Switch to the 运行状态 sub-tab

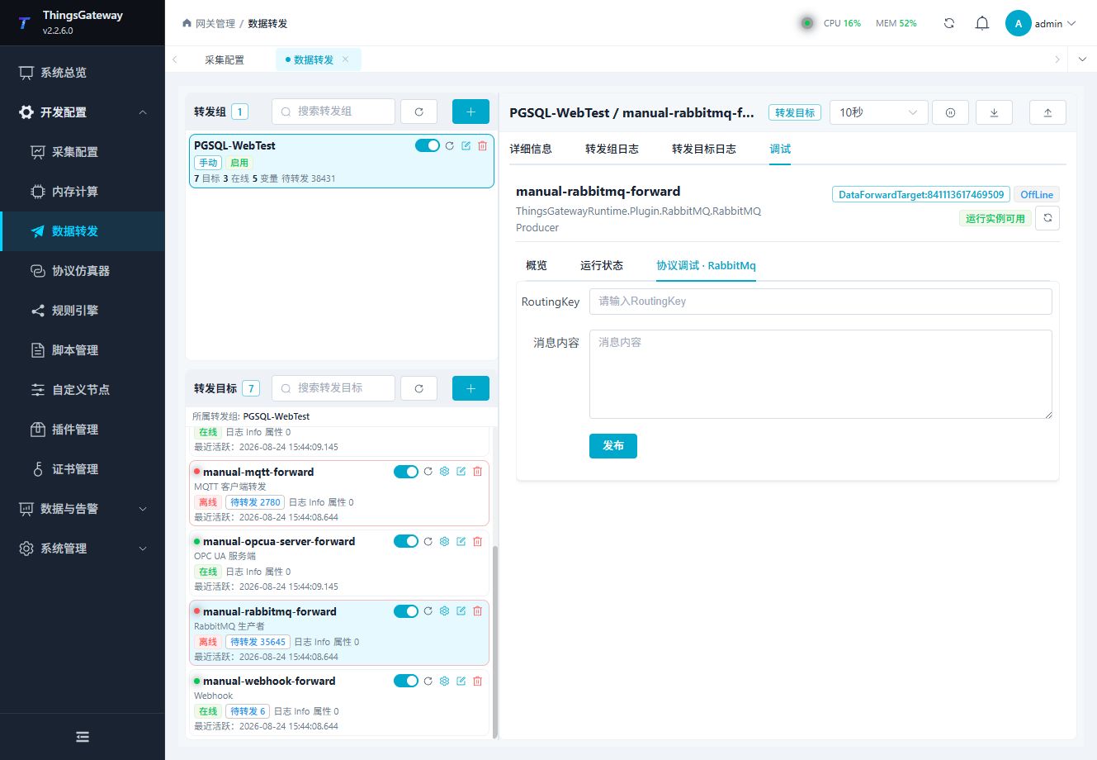tap(602, 265)
